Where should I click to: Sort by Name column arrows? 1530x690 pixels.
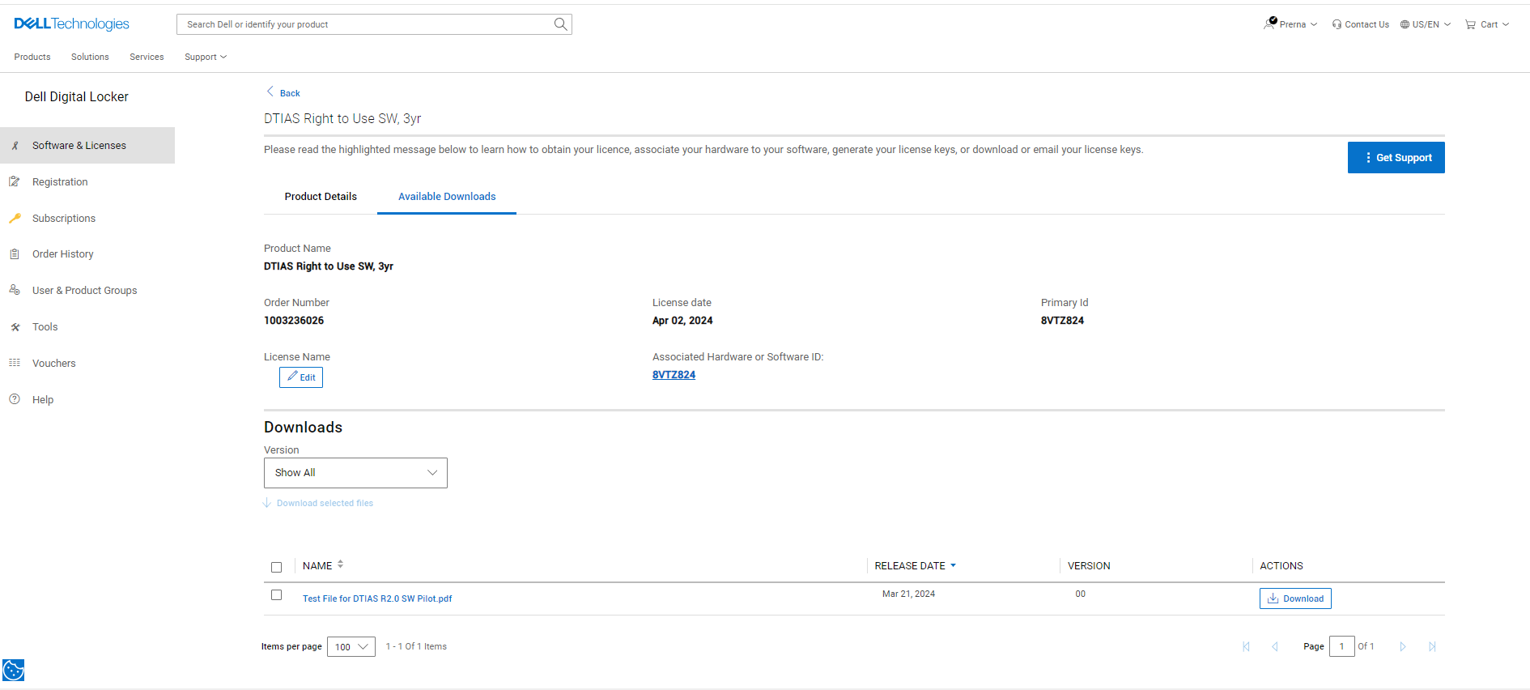pos(341,564)
